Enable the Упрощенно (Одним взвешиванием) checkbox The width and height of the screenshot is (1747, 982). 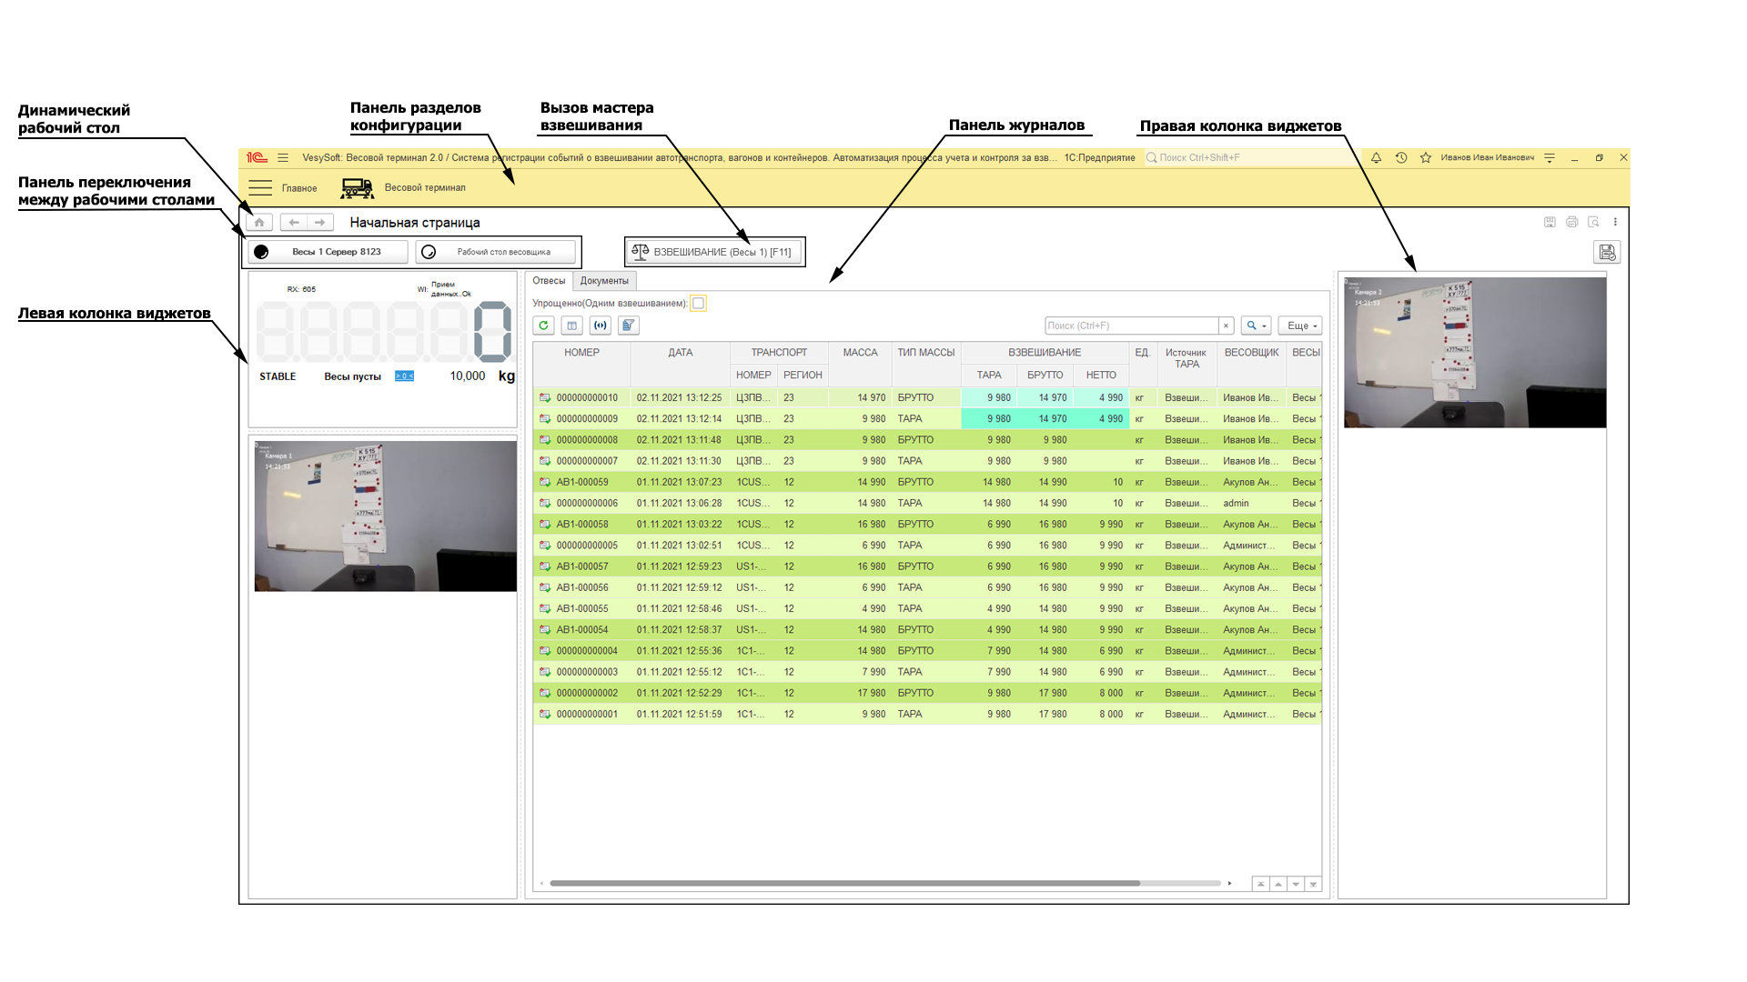698,304
